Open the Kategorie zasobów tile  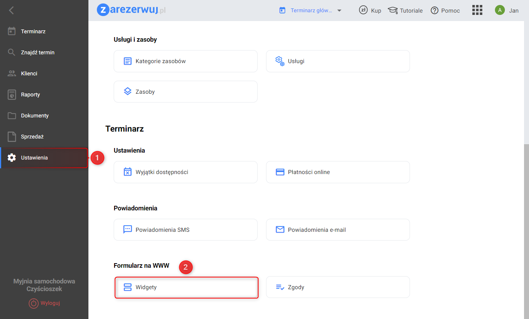click(185, 61)
